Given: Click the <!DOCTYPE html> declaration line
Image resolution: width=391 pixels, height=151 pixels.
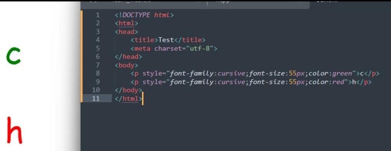Looking at the screenshot, I should point(144,15).
